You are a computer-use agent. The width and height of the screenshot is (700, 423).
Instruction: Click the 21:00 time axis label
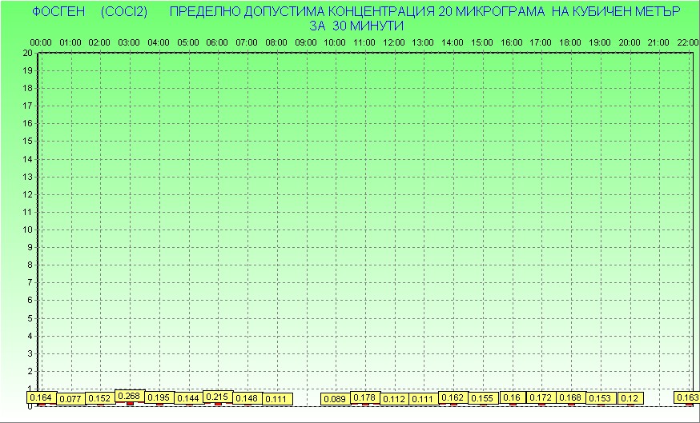coord(658,43)
